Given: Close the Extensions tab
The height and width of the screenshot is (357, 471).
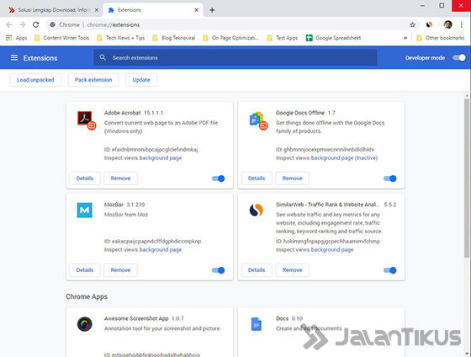Looking at the screenshot, I should coord(196,10).
